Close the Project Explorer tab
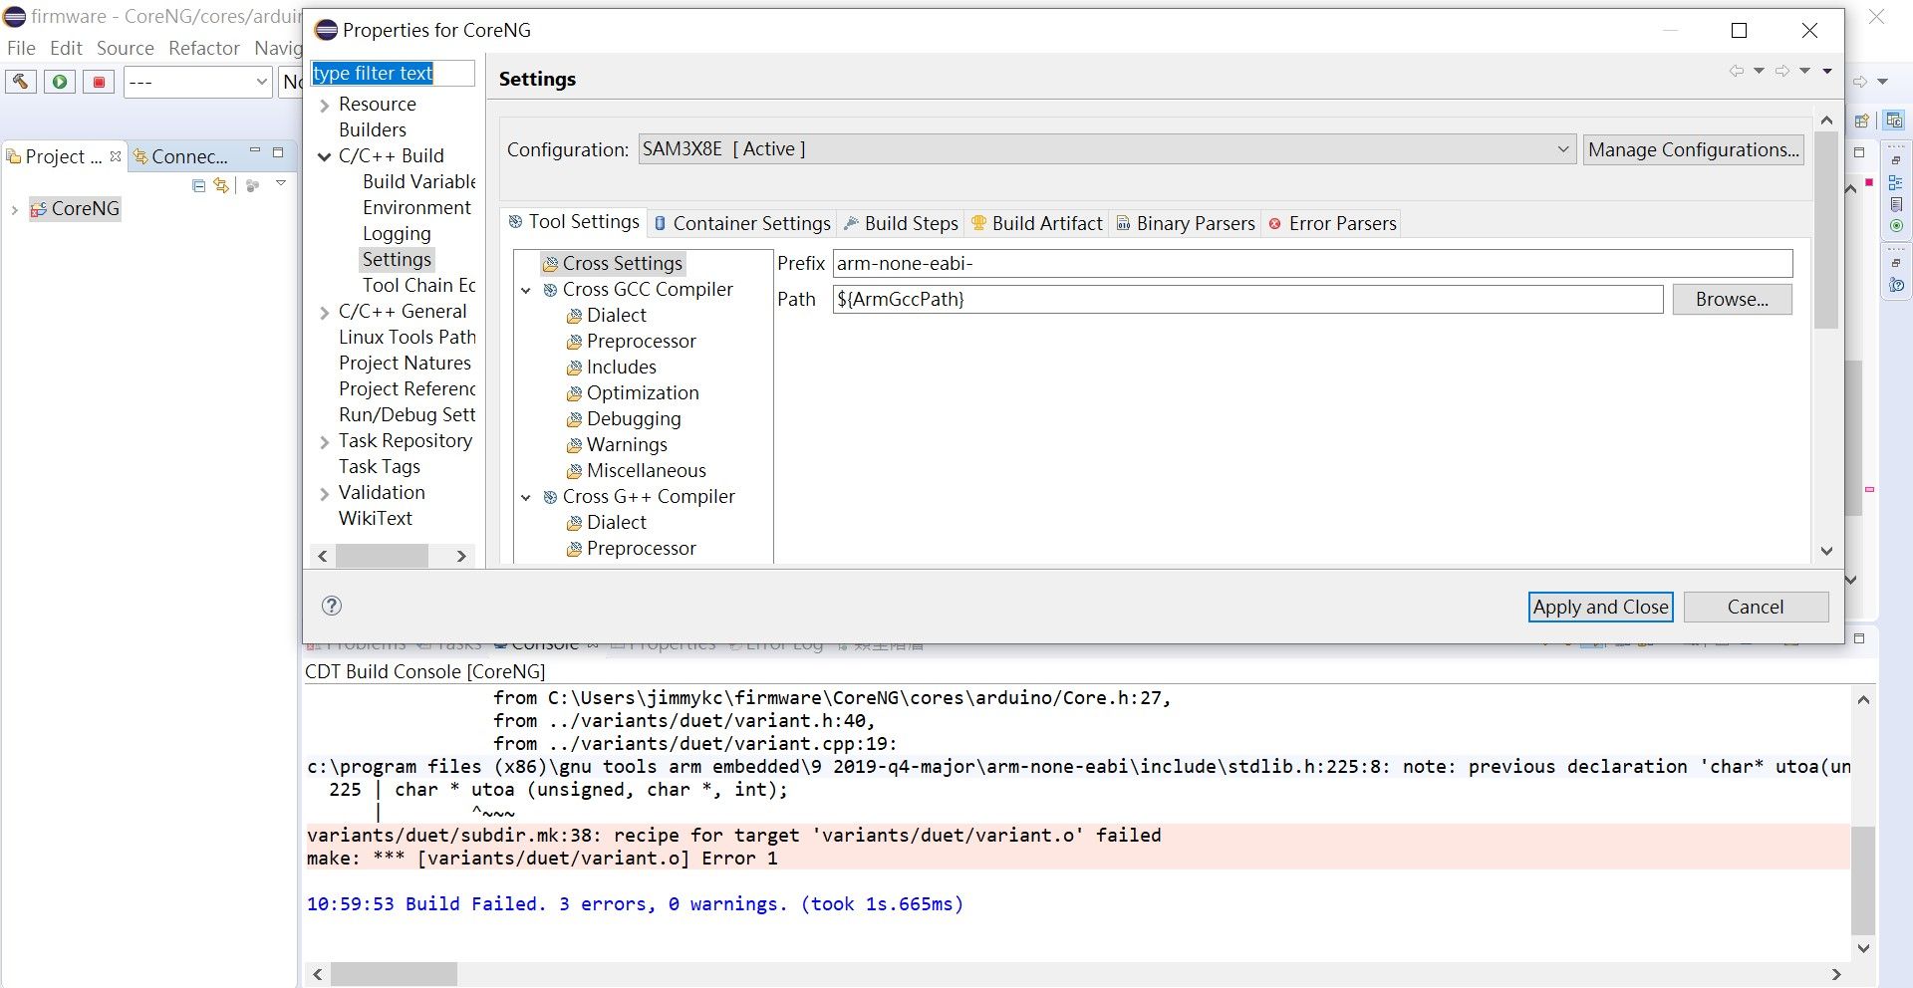 pyautogui.click(x=116, y=156)
